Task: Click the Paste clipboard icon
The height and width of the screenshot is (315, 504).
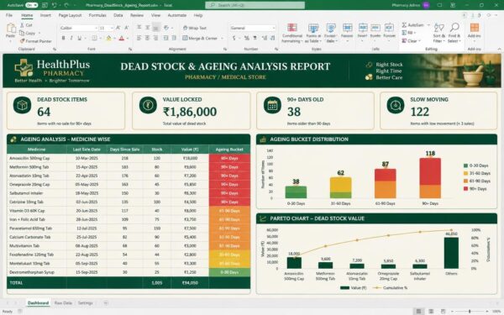Action: click(x=11, y=29)
